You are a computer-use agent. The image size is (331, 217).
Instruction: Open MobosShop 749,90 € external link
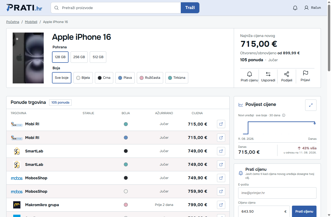[221, 178]
